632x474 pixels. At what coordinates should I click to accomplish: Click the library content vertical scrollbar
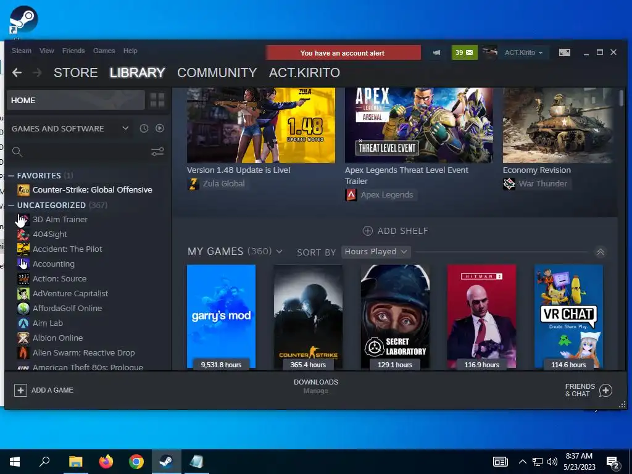click(621, 98)
